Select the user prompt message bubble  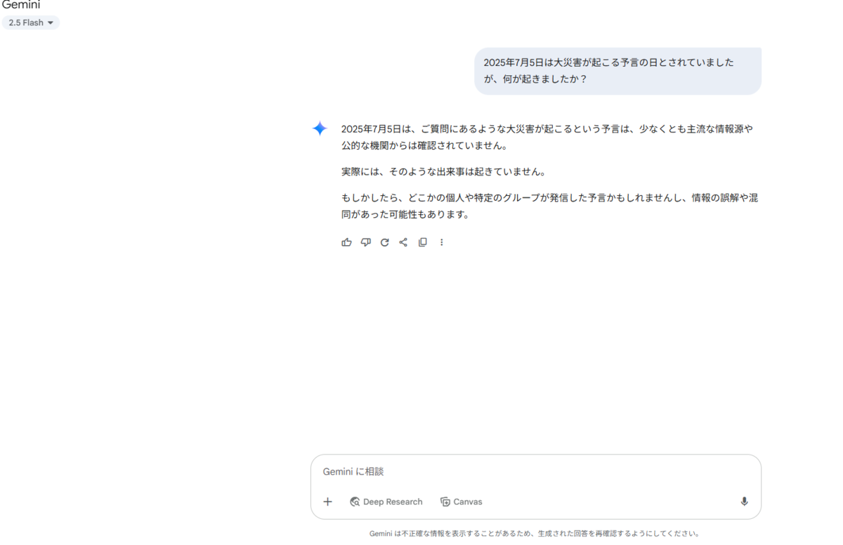617,71
